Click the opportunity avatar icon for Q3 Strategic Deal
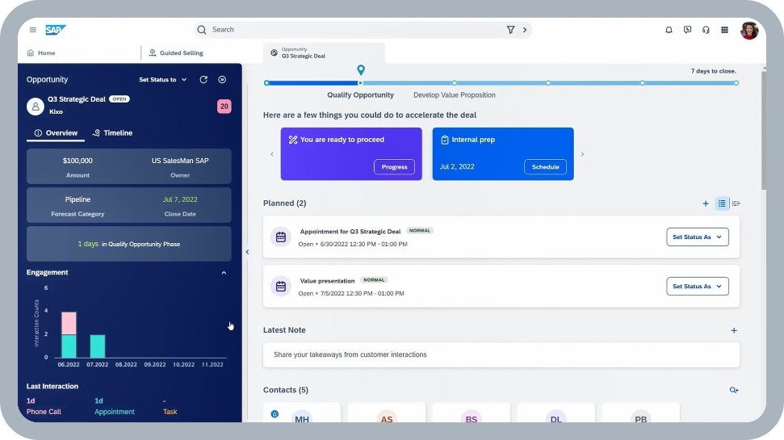Screen dimensions: 784x440 [36, 106]
